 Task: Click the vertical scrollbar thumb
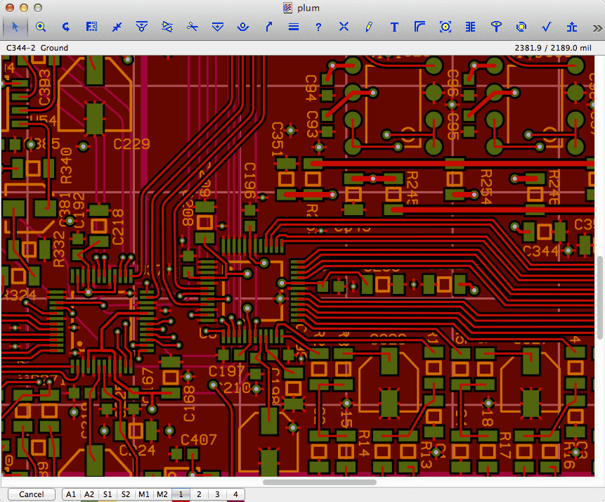point(600,297)
